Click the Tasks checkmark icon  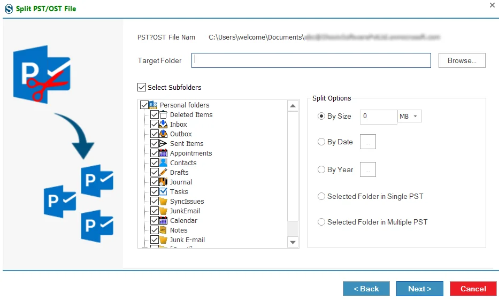click(163, 191)
